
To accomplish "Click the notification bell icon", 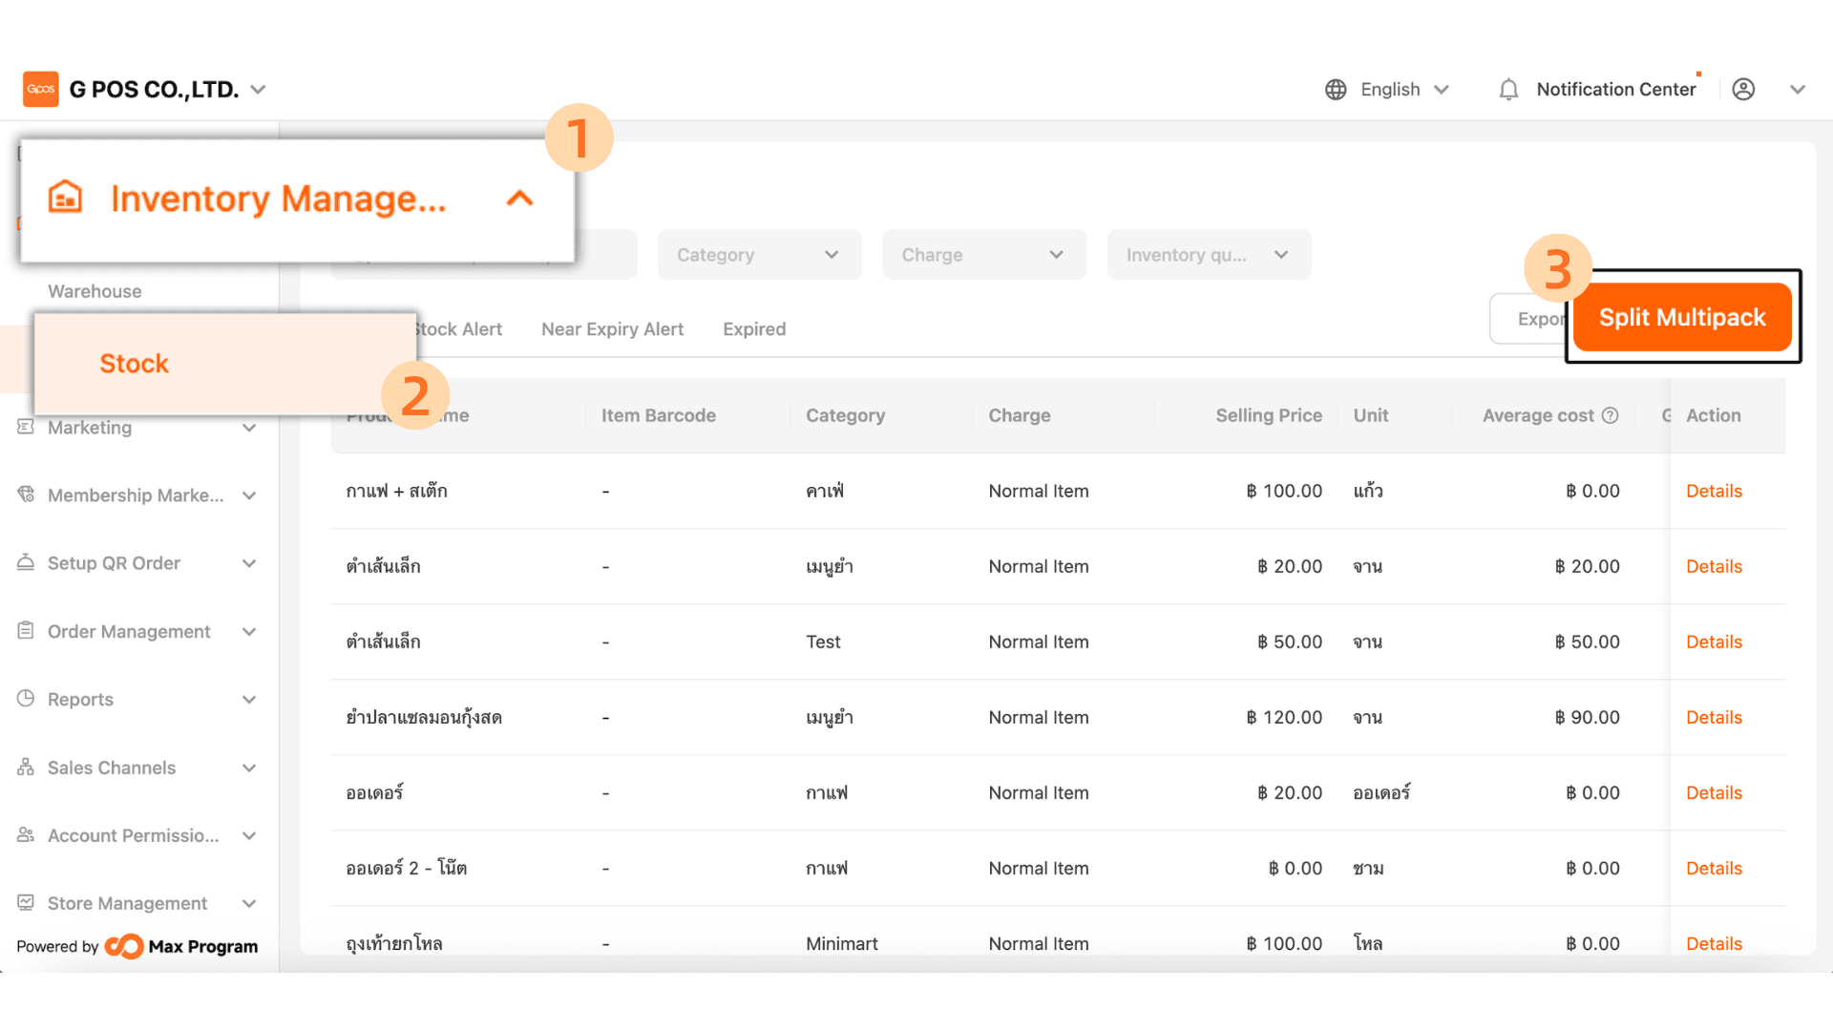I will [1508, 90].
